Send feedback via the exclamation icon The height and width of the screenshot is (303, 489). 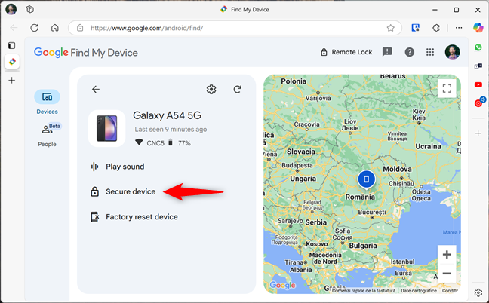387,52
